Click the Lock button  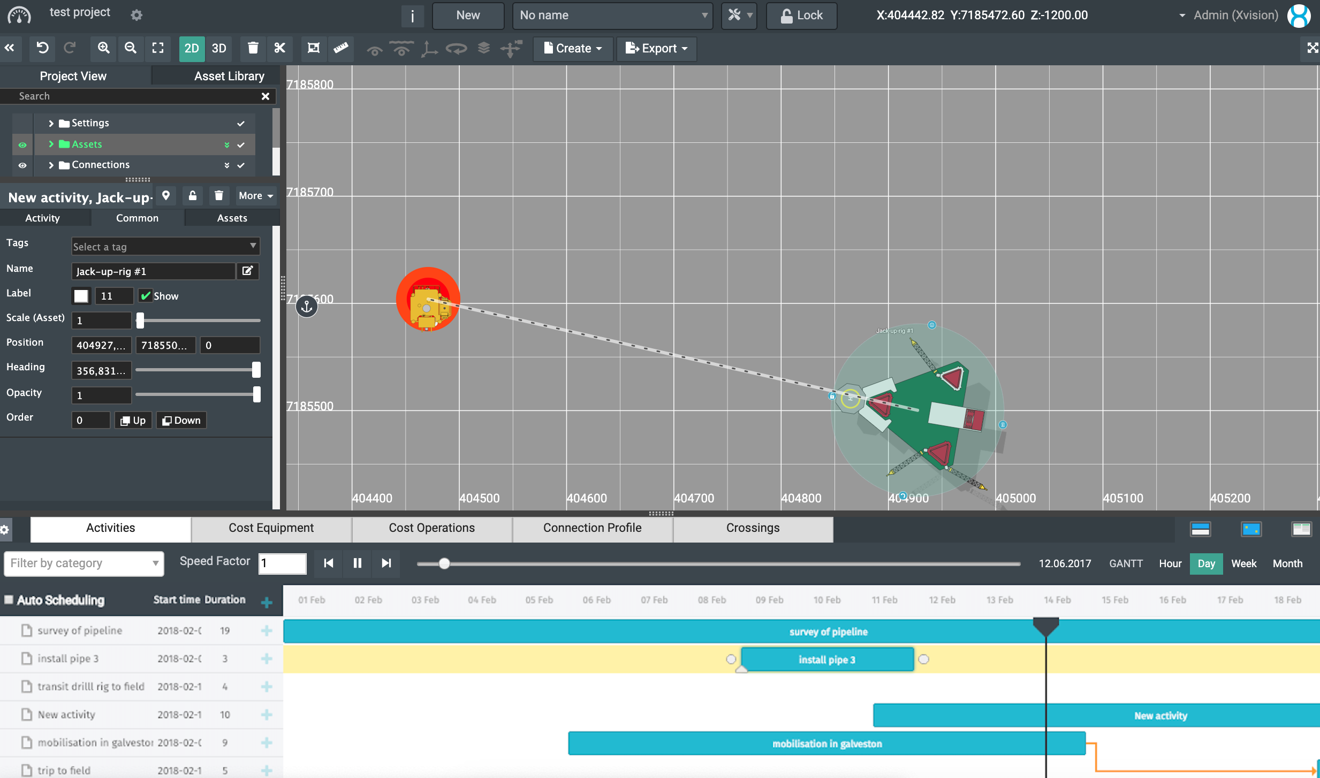pyautogui.click(x=801, y=15)
